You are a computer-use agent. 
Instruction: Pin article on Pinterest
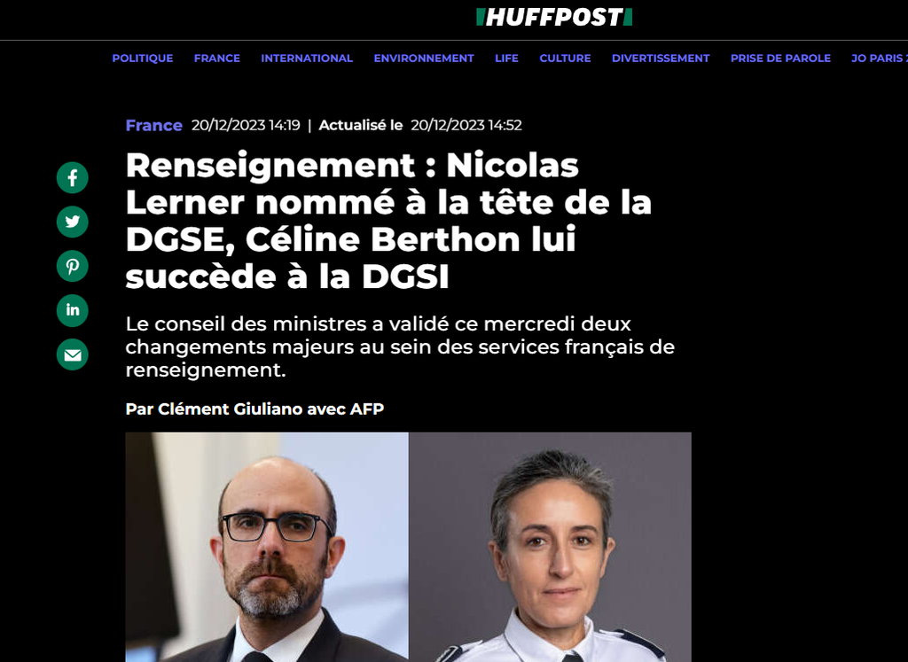coord(73,266)
